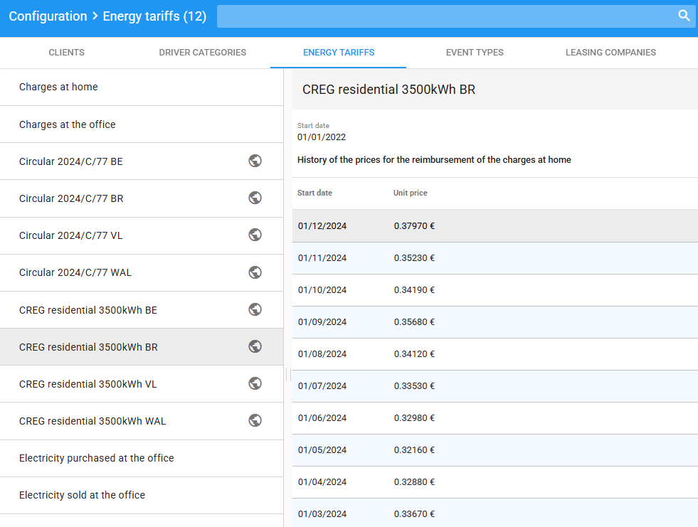The width and height of the screenshot is (698, 527).
Task: Click globe icon for Circular 2024/C/77 BR
Action: click(255, 198)
